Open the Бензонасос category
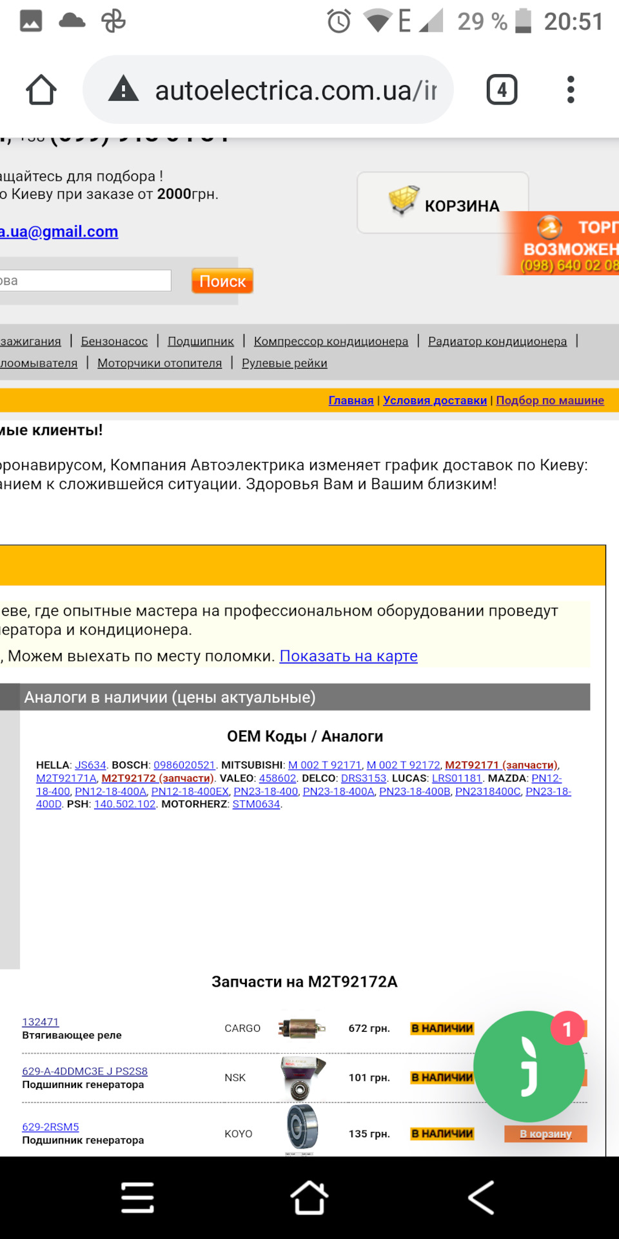 [114, 341]
